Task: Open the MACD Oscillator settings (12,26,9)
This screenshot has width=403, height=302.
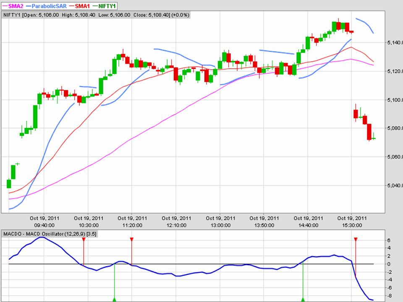Action: pos(76,234)
